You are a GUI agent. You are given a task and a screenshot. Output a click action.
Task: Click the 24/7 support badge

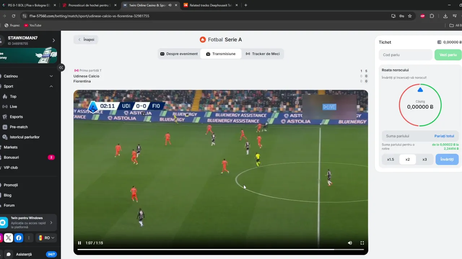point(51,254)
